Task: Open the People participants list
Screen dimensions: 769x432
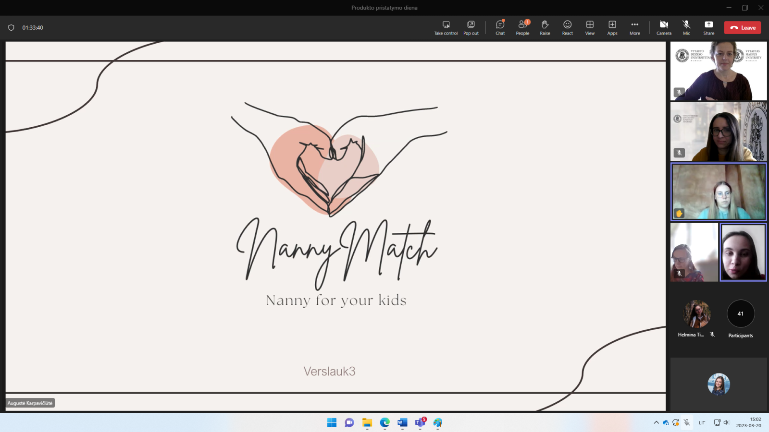Action: click(522, 27)
